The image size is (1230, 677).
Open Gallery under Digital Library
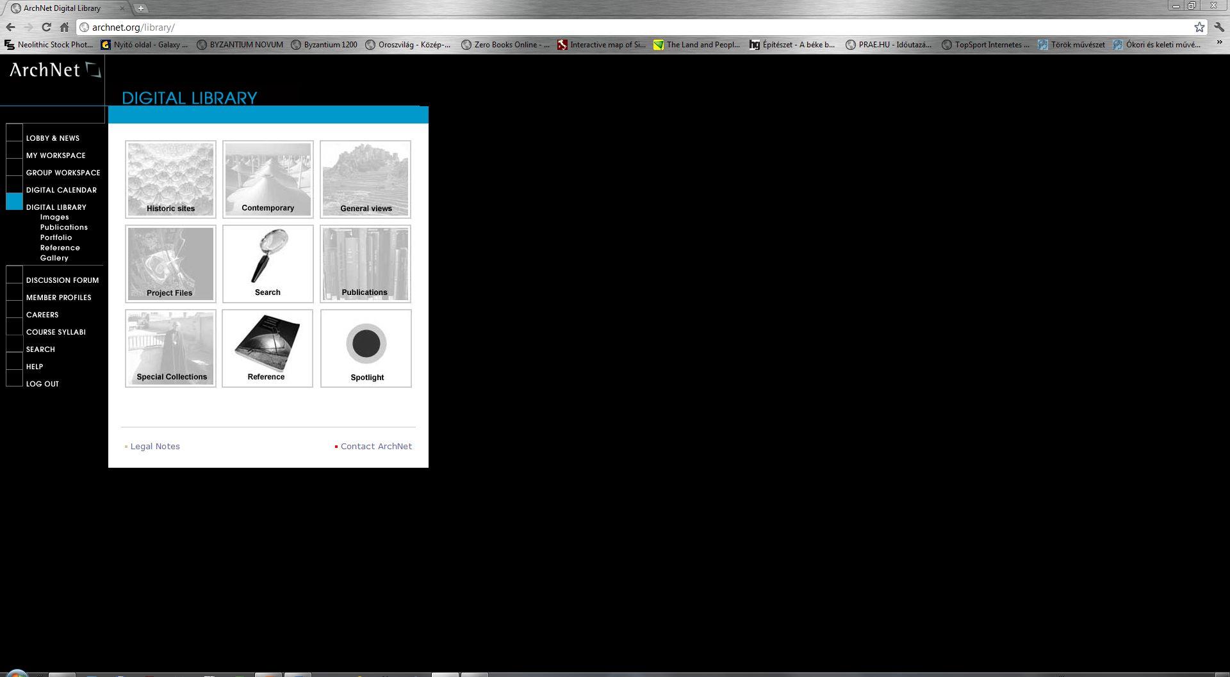pos(54,259)
